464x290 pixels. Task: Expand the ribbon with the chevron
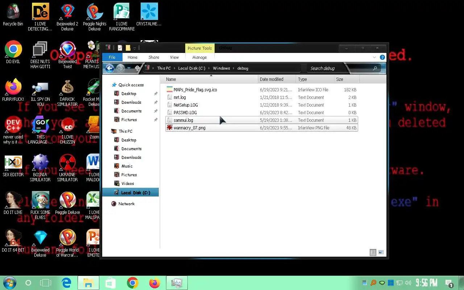point(374,57)
